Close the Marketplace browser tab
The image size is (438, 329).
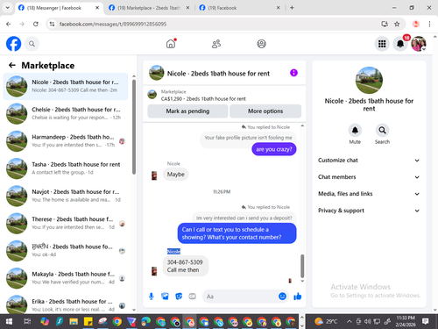[187, 8]
